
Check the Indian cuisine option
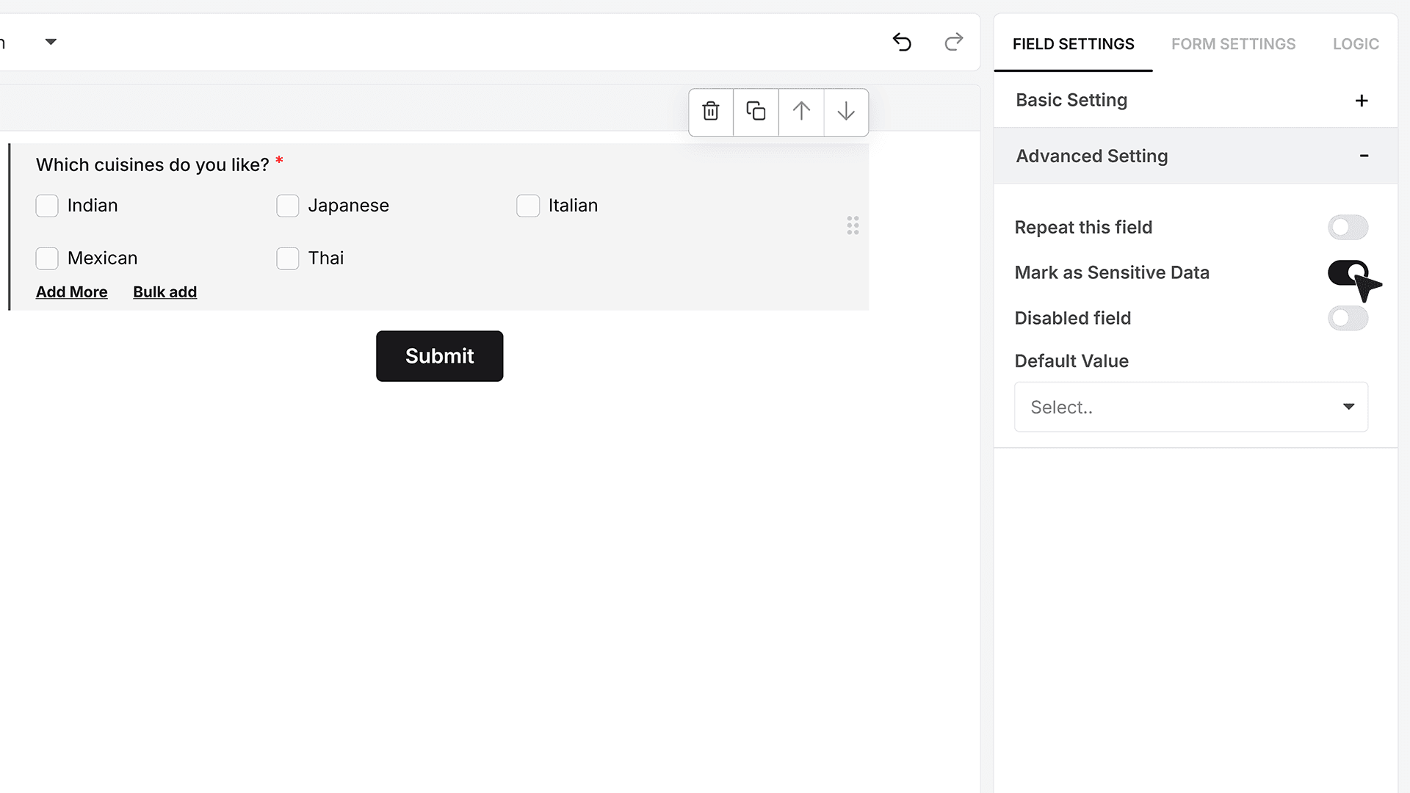[47, 206]
